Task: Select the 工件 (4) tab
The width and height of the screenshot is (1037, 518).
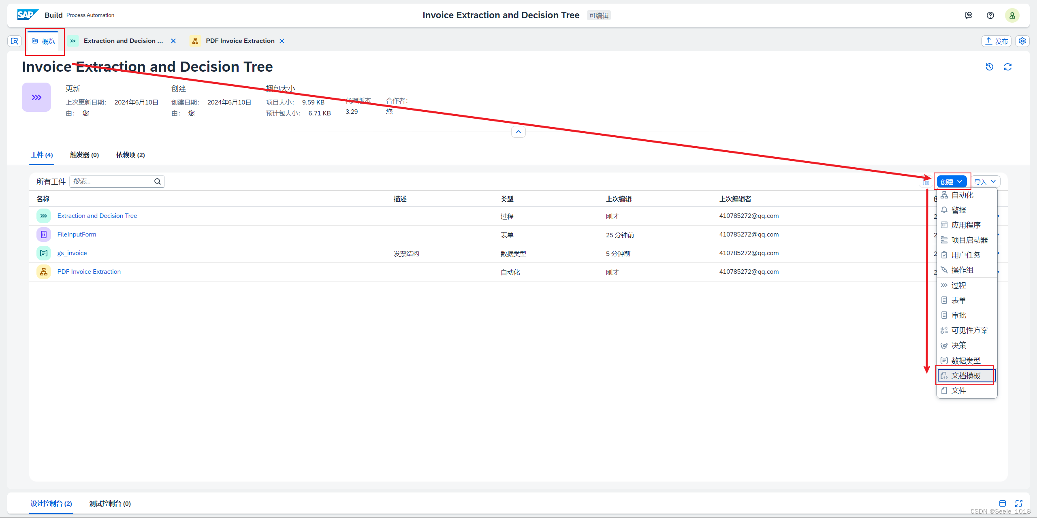Action: 42,155
